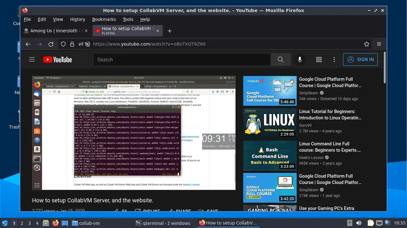Open the Tools menu

click(128, 19)
